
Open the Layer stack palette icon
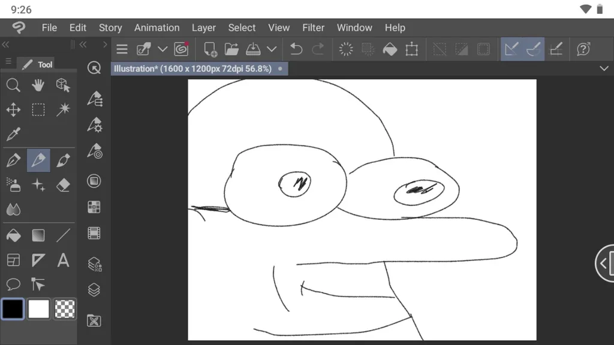(x=94, y=290)
